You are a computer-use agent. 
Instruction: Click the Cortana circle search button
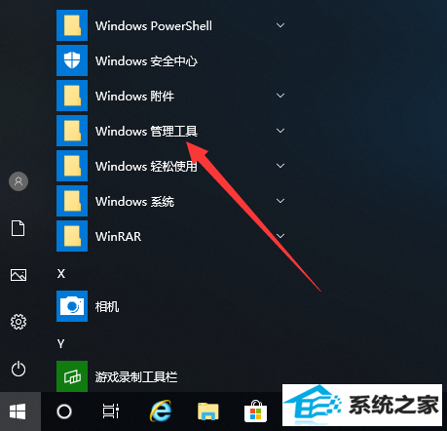pyautogui.click(x=64, y=411)
